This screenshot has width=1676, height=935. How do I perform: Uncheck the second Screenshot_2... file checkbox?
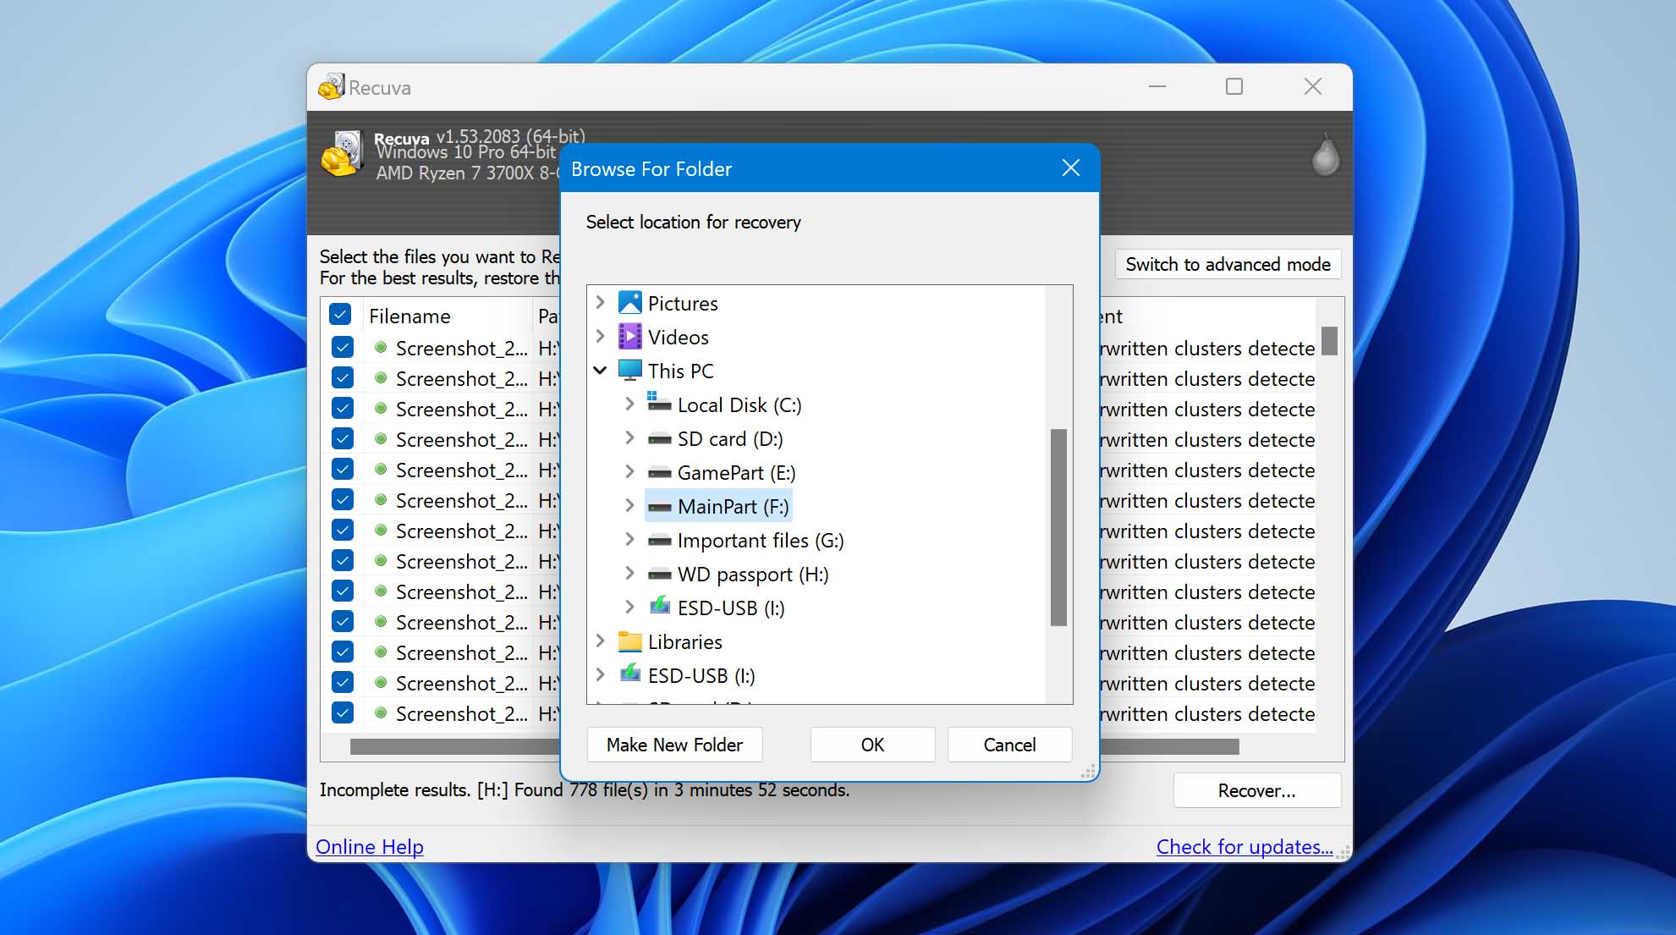[x=343, y=378]
